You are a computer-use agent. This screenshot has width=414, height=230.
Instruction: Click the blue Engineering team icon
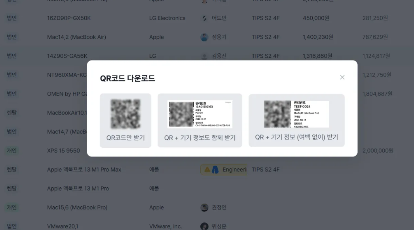(x=215, y=170)
